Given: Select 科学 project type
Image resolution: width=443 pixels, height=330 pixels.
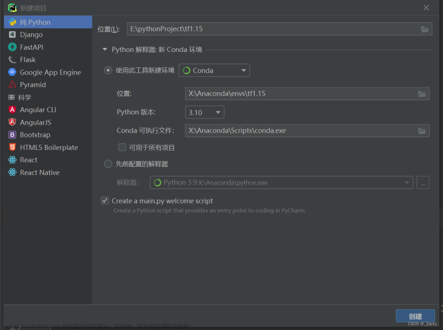Looking at the screenshot, I should 48,97.
